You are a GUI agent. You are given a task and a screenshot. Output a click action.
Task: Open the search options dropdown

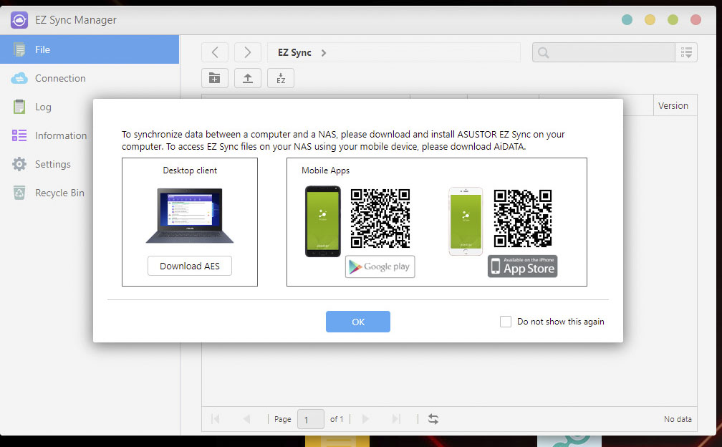click(x=686, y=52)
